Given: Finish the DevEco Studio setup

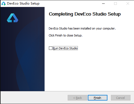Looking at the screenshot, I should (97, 98).
